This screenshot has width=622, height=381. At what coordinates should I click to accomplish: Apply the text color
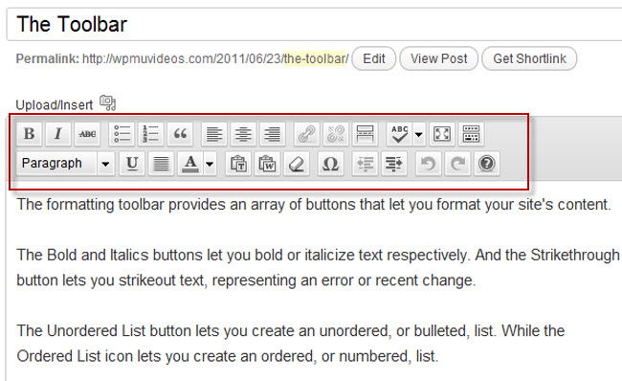(x=190, y=164)
